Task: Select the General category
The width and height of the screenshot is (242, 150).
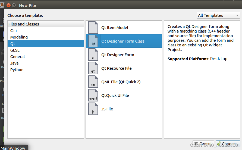Action: [x=46, y=57]
